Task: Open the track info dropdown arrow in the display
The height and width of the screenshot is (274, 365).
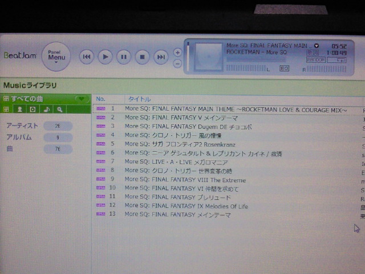Action: pyautogui.click(x=317, y=46)
